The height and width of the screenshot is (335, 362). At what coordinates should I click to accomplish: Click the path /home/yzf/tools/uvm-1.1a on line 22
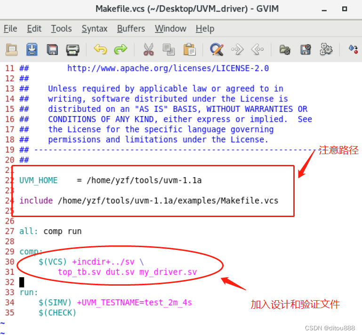[x=144, y=180]
